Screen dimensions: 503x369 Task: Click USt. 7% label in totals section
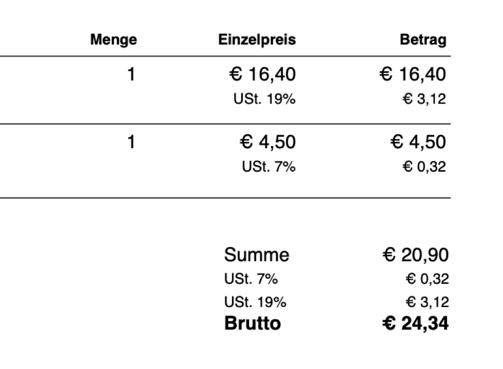[250, 279]
